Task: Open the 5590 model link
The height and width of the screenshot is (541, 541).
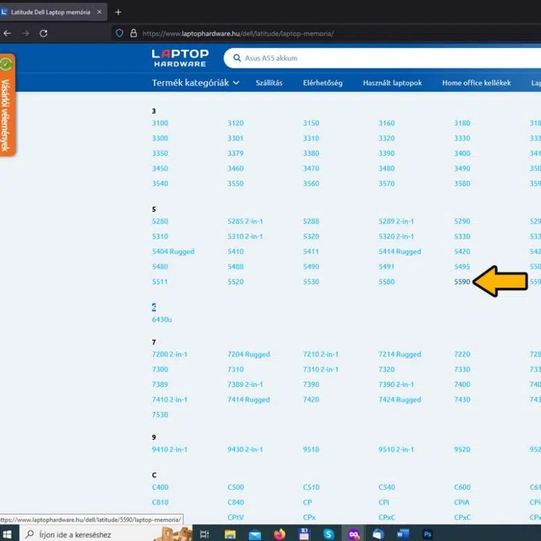Action: 462,281
